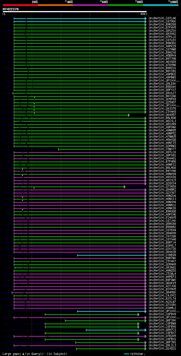This screenshot has height=356, width=181.
Task: Click the cyan ~100% legend color band
Action: click(160, 5)
